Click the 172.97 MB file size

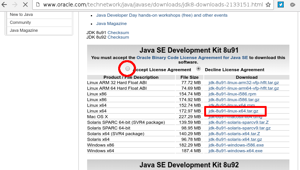190,111
